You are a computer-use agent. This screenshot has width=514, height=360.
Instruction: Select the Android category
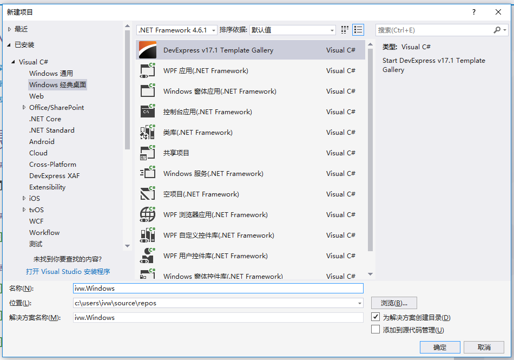[x=42, y=142]
